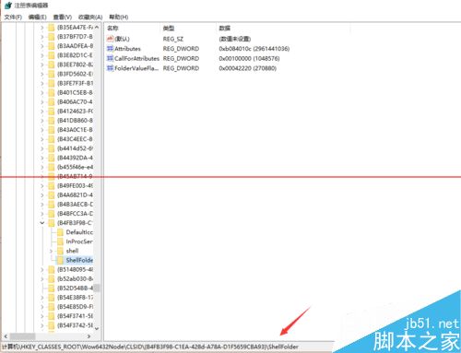The image size is (461, 353).
Task: Expand the {B406AC70-4 registry key
Action: [x=42, y=101]
